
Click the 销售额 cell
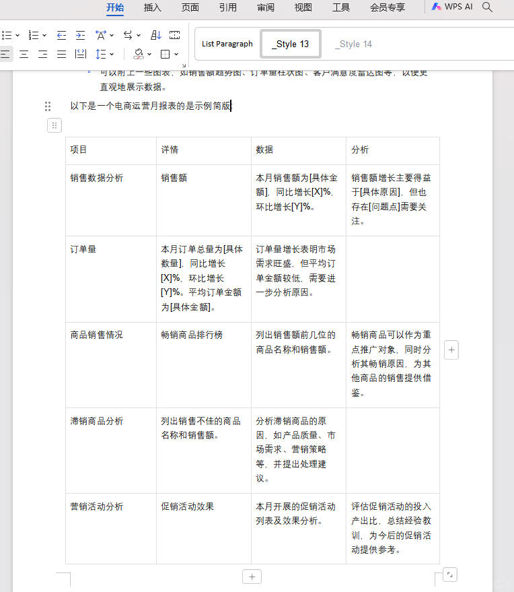click(x=204, y=200)
